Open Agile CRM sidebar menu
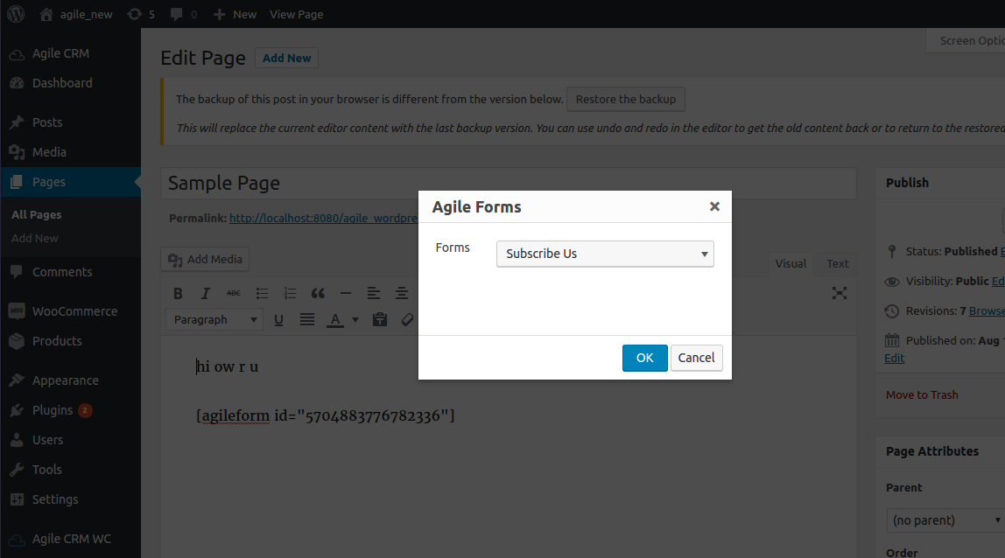 [x=71, y=53]
